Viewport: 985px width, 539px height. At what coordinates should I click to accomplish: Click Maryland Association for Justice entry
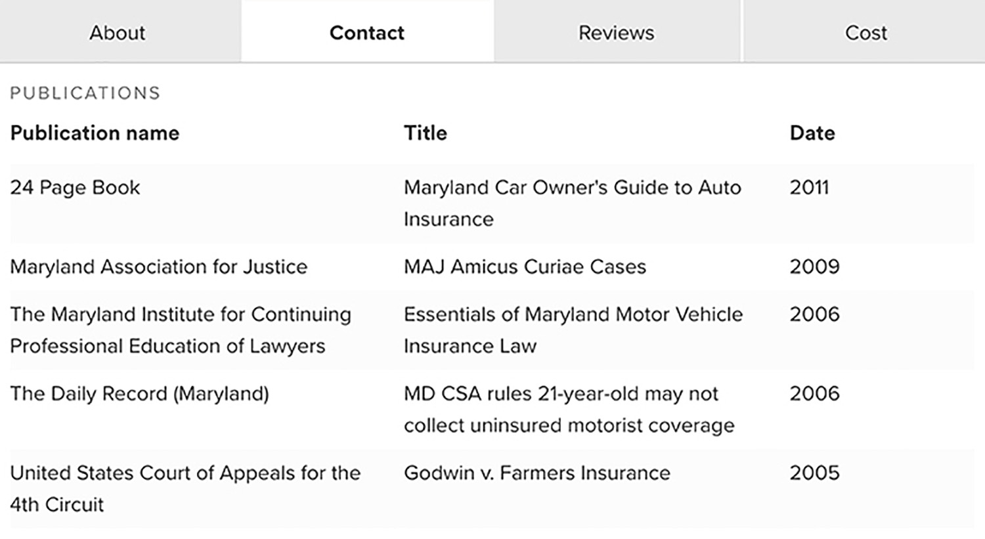(x=158, y=267)
